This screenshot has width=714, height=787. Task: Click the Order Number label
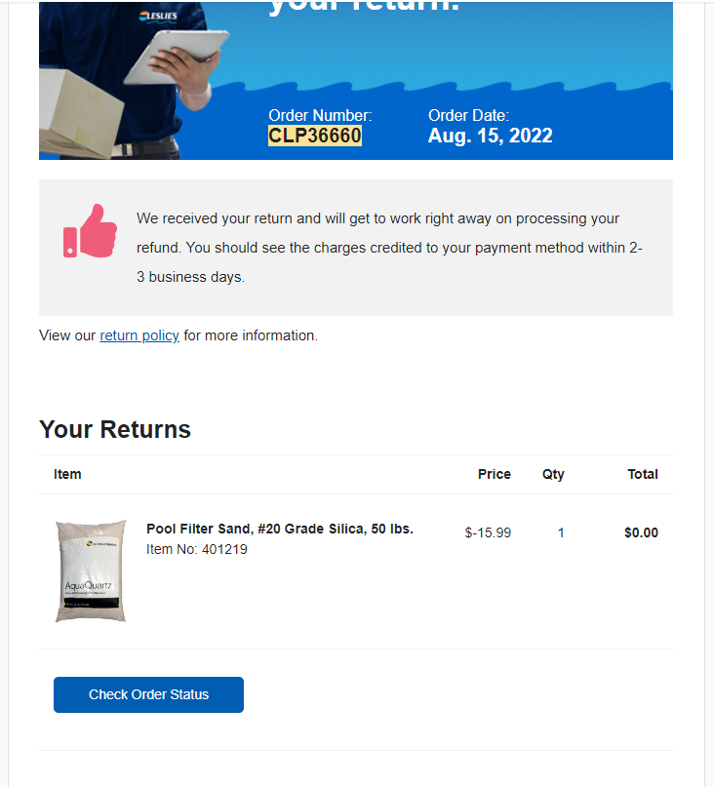[x=320, y=115]
